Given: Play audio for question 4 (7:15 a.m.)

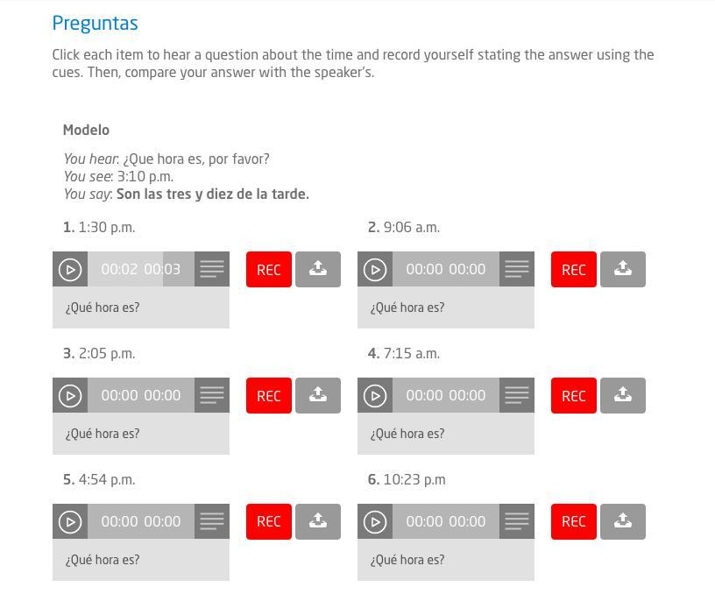Looking at the screenshot, I should (375, 395).
